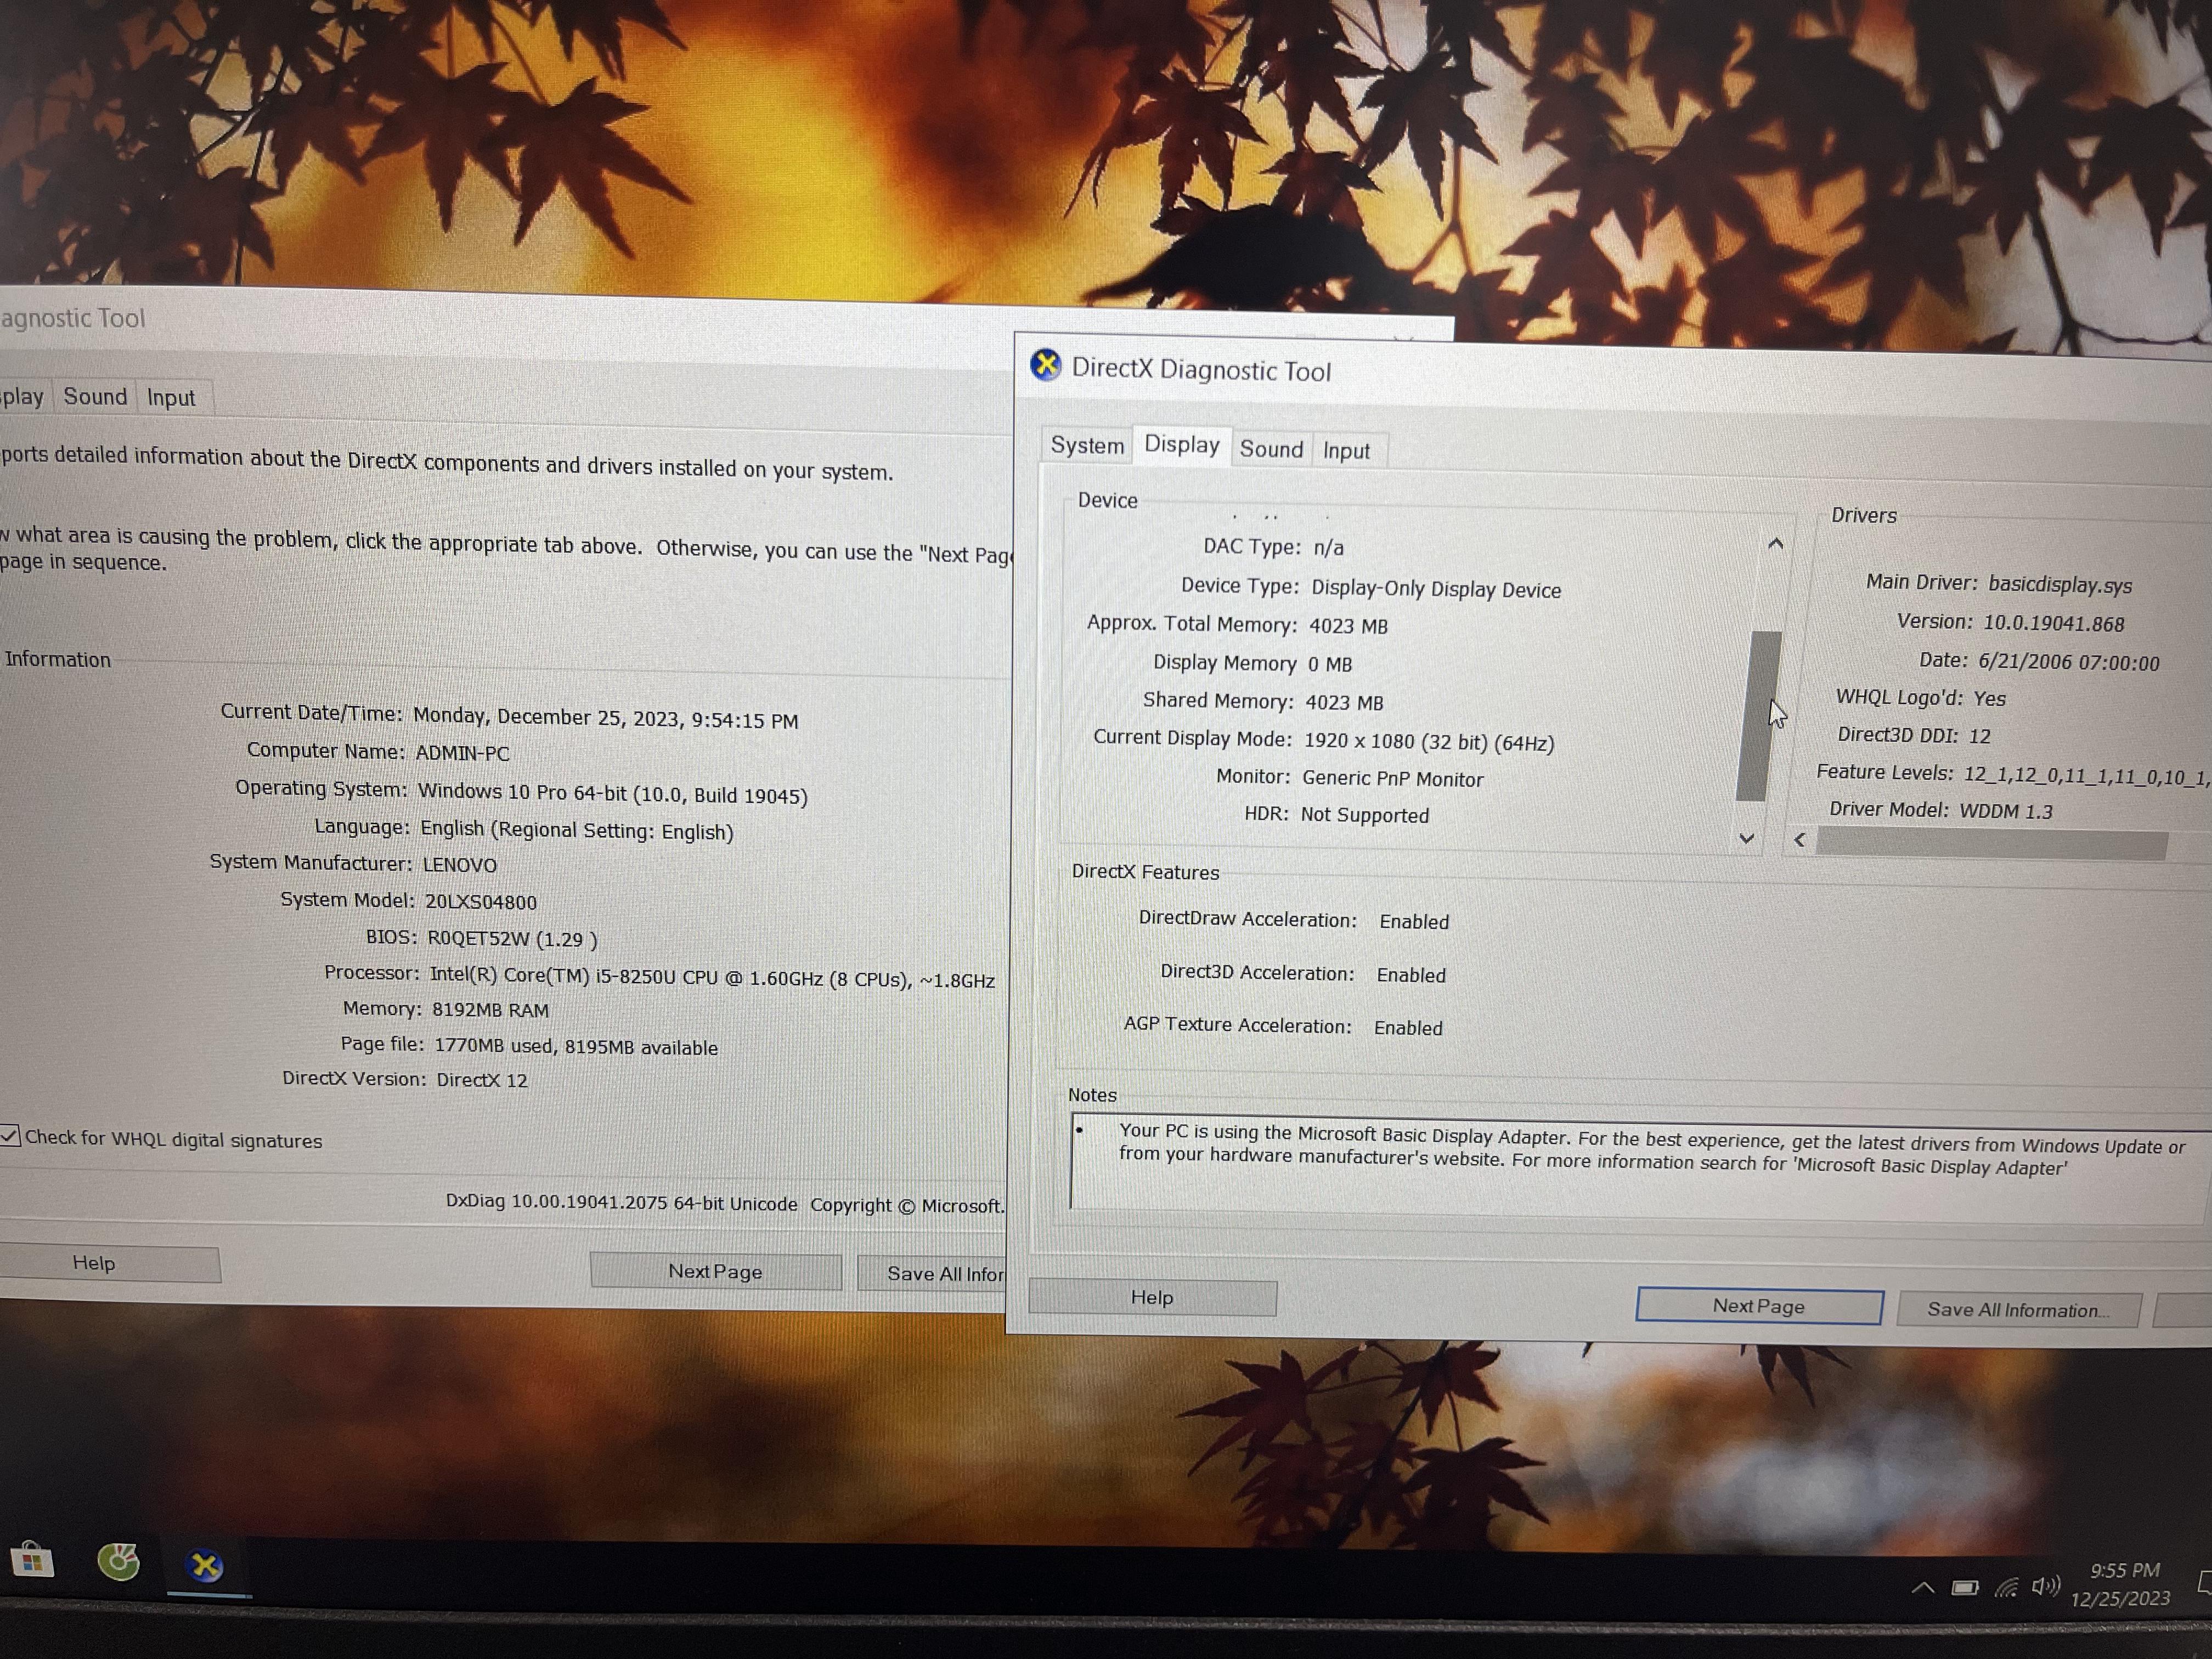Viewport: 2212px width, 1659px height.
Task: Click the battery status tray icon
Action: [1964, 1588]
